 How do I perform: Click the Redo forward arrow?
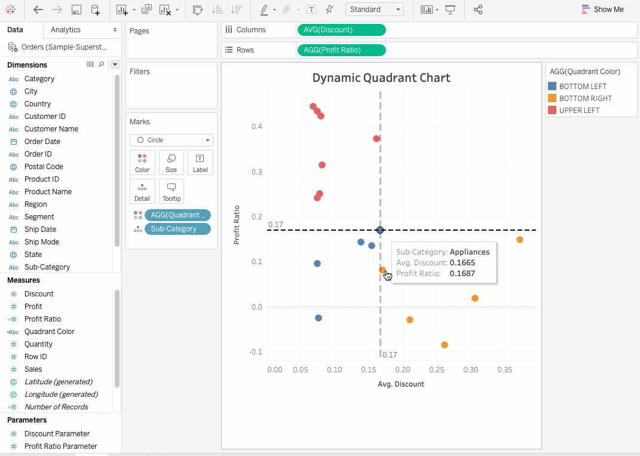tap(57, 10)
